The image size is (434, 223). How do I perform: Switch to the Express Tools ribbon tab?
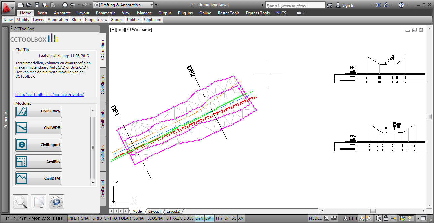pyautogui.click(x=258, y=13)
